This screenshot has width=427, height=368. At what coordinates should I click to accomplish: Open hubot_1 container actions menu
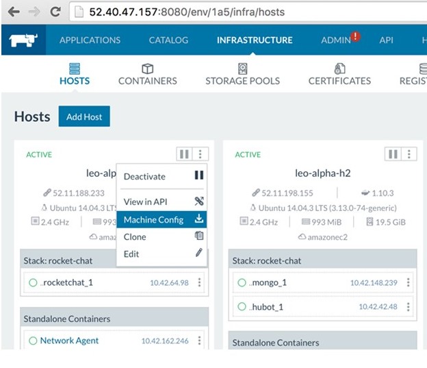click(x=409, y=306)
